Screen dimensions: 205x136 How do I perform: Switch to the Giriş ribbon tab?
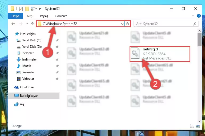click(x=30, y=16)
